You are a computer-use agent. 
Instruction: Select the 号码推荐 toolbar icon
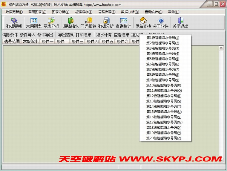tap(88, 23)
